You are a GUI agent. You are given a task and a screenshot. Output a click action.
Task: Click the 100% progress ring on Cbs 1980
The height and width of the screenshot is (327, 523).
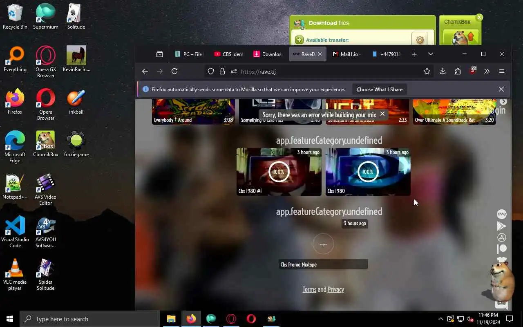[368, 172]
